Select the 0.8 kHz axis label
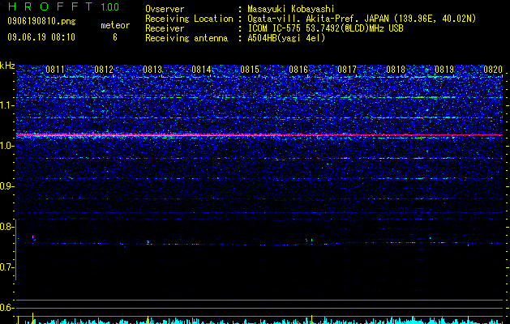This screenshot has width=510, height=324. tap(7, 227)
